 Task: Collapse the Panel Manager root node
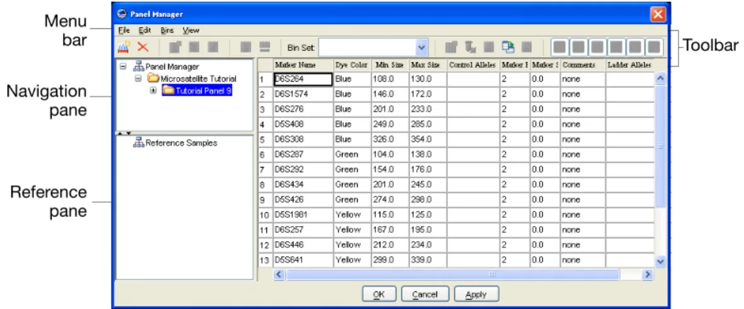point(123,67)
